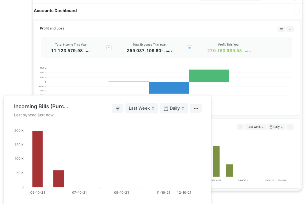Expand the Daily interval dropdown on Incoming Bills
306x204 pixels.
click(174, 108)
